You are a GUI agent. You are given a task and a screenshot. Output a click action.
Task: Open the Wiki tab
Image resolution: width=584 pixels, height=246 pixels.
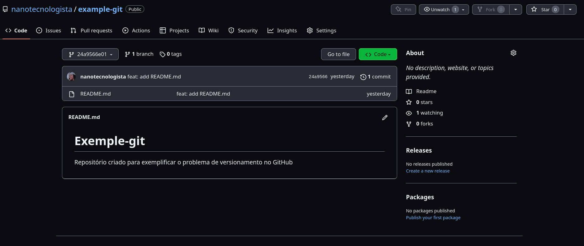(209, 31)
